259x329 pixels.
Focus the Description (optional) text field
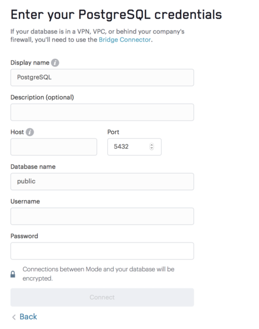click(102, 112)
